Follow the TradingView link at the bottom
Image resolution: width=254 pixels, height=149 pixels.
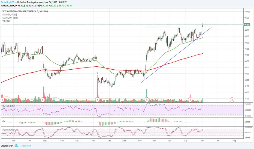25,146
